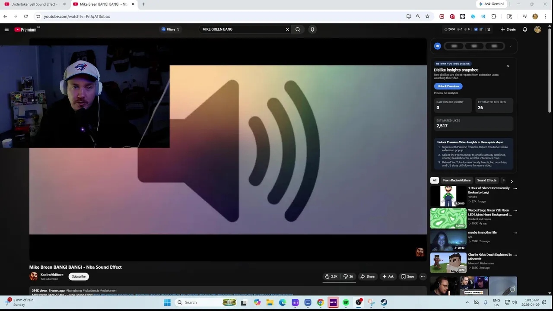Viewport: 553px width, 311px height.
Task: Click the Ask Gemini button
Action: coord(491,4)
